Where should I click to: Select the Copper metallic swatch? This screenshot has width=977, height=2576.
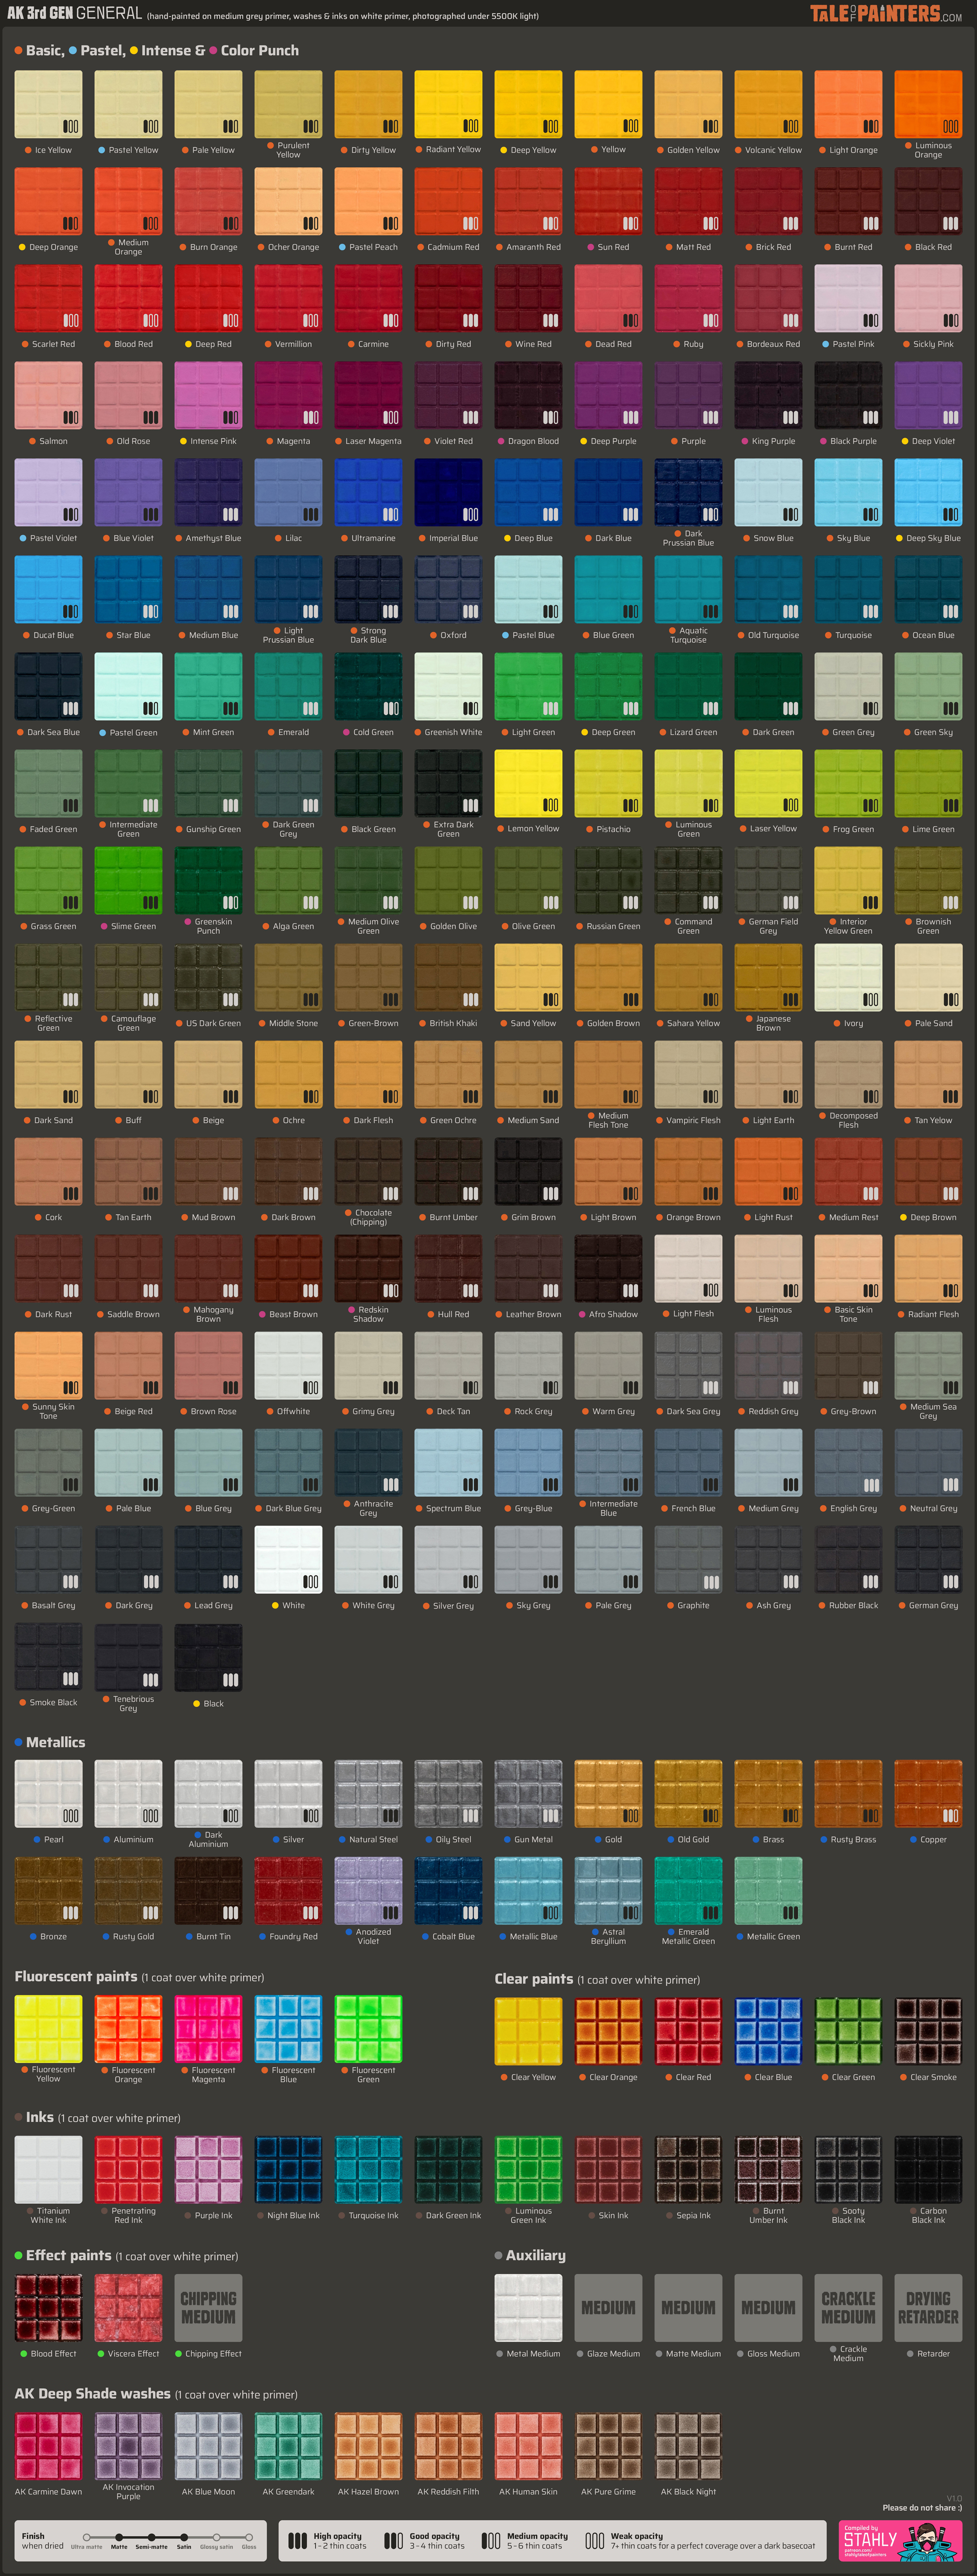(928, 1793)
